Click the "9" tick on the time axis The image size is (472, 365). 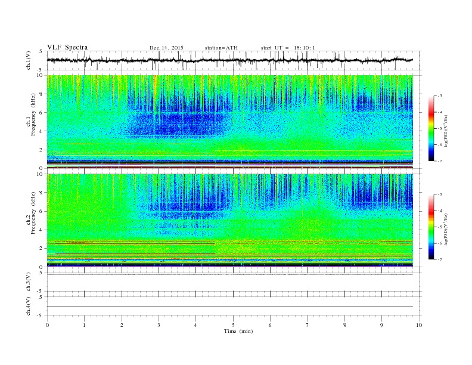pyautogui.click(x=381, y=325)
